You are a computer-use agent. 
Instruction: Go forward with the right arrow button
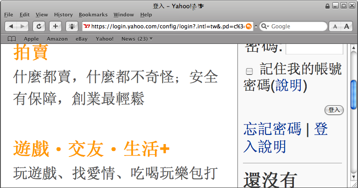pyautogui.click(x=22, y=27)
